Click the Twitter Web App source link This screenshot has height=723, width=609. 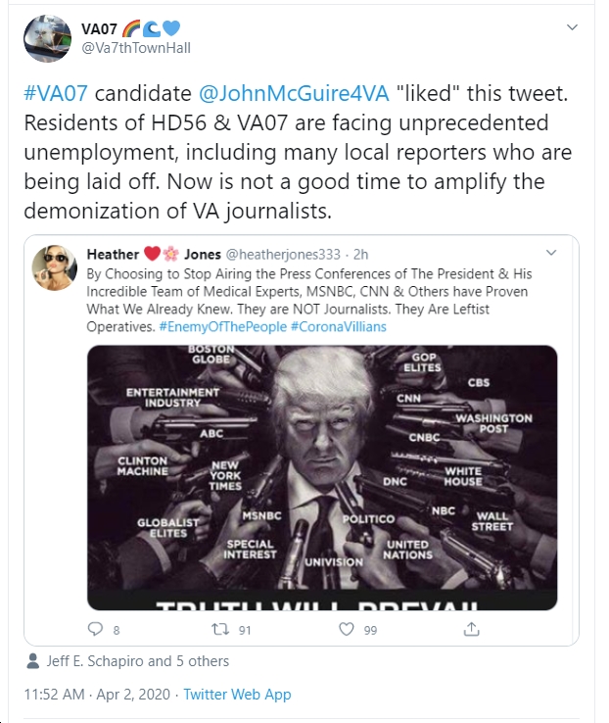(x=237, y=695)
